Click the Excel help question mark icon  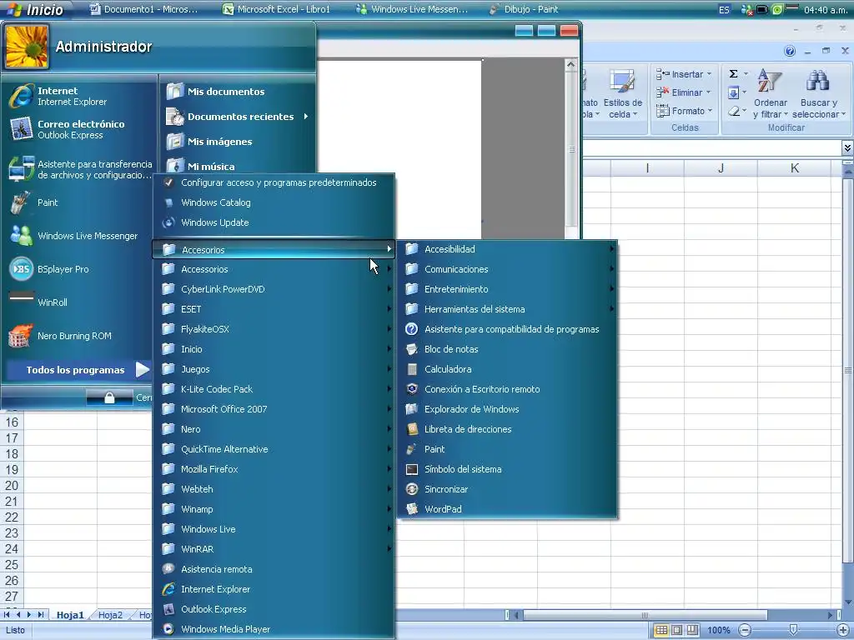[x=790, y=51]
